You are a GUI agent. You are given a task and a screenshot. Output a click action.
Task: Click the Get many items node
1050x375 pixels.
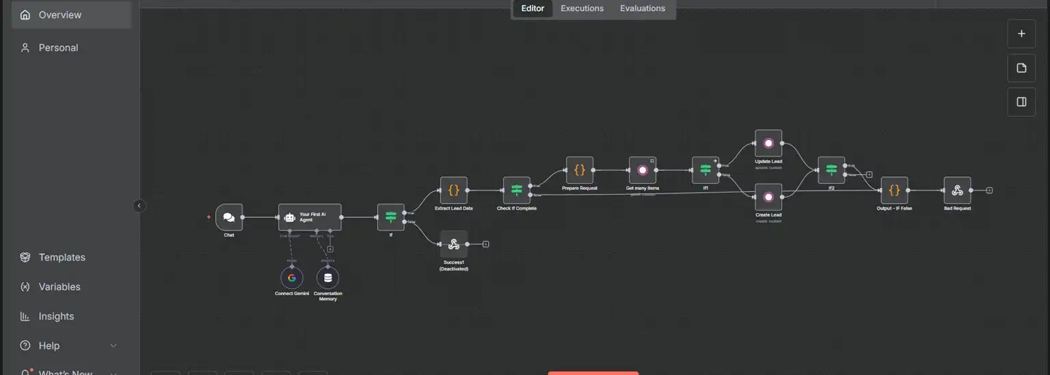point(643,170)
